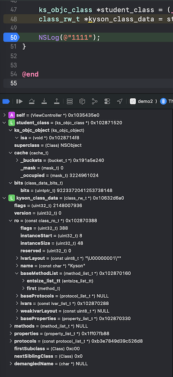The image size is (173, 377).
Task: Collapse the baseMethodList node
Action: coord(17,274)
